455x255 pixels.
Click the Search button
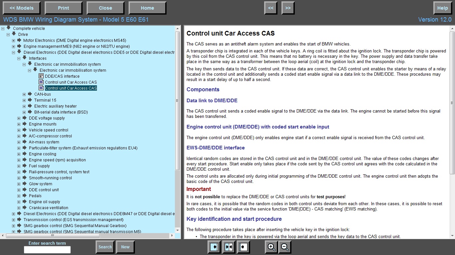click(105, 247)
